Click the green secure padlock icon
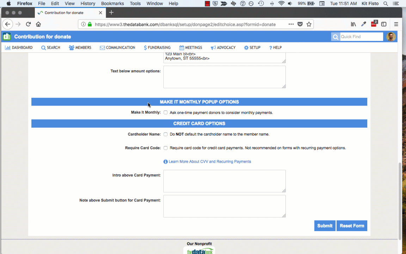 90,24
